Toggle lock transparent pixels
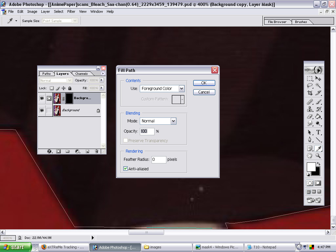Viewport: 336px width, 252px height. (52, 88)
